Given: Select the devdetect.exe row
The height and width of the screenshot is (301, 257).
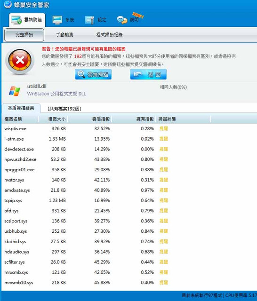Looking at the screenshot, I should [129, 149].
